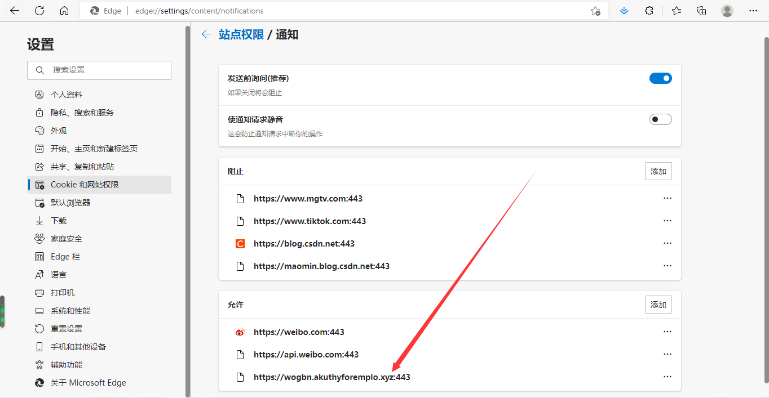769x398 pixels.
Task: Click the https://blog.csdn.net:443 entry
Action: point(304,244)
